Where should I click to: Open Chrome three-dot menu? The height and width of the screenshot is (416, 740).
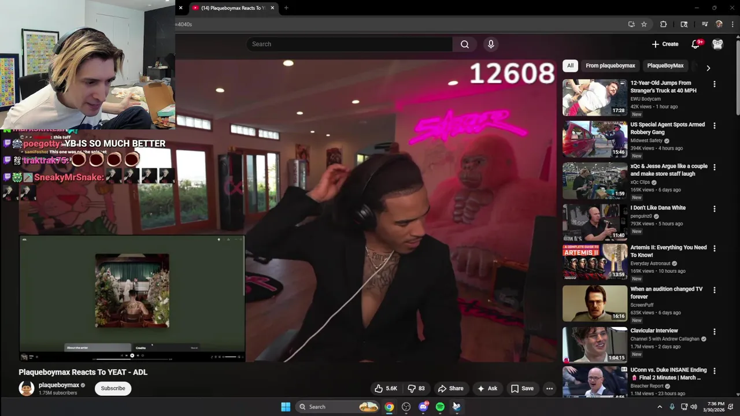732,24
